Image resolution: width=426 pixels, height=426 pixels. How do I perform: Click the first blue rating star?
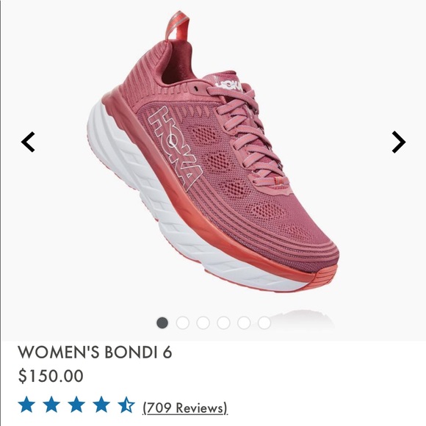coord(26,404)
